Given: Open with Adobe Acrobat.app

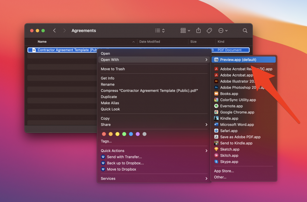Looking at the screenshot, I should pyautogui.click(x=243, y=75).
